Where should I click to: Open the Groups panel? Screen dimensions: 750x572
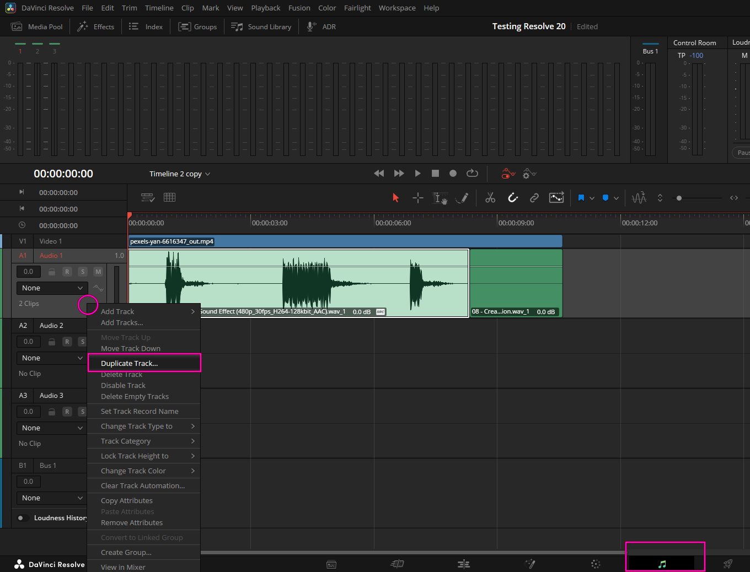[197, 26]
